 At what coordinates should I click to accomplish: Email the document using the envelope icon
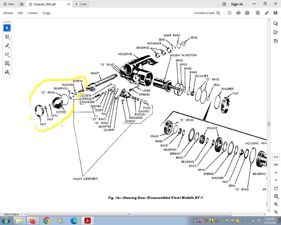pyautogui.click(x=275, y=13)
